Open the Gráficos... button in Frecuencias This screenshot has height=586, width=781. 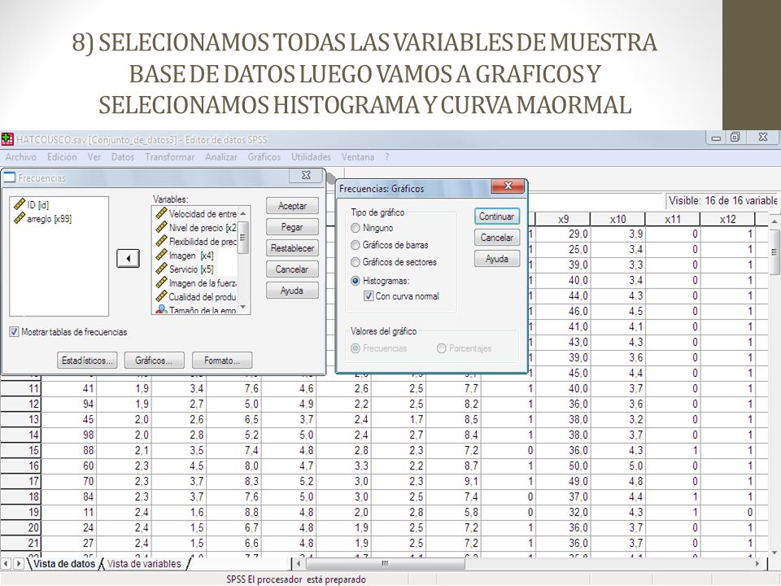click(154, 361)
